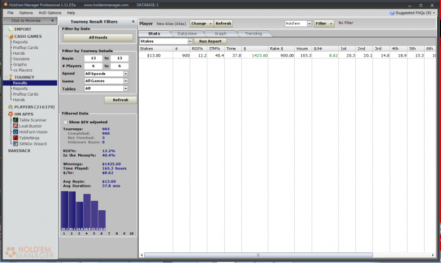Open the TableNinja app icon
The height and width of the screenshot is (263, 441).
(16, 138)
